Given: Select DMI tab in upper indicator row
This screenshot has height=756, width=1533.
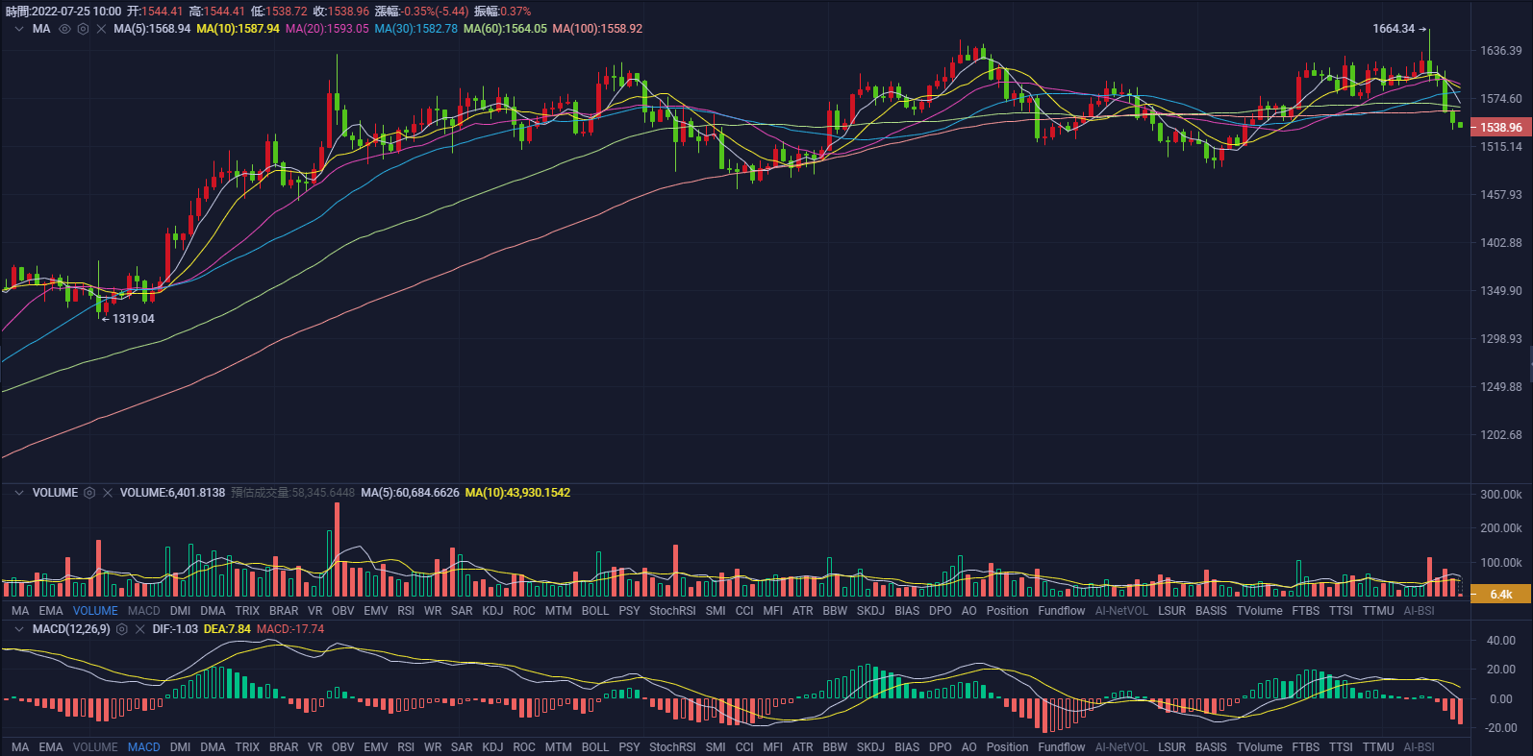Looking at the screenshot, I should pyautogui.click(x=180, y=611).
